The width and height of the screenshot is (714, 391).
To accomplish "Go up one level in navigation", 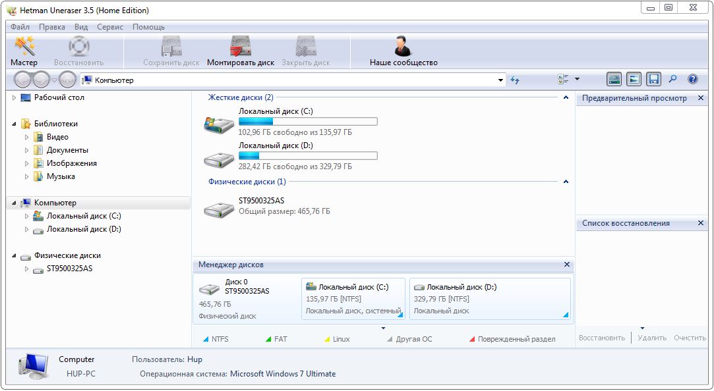I will (68, 80).
